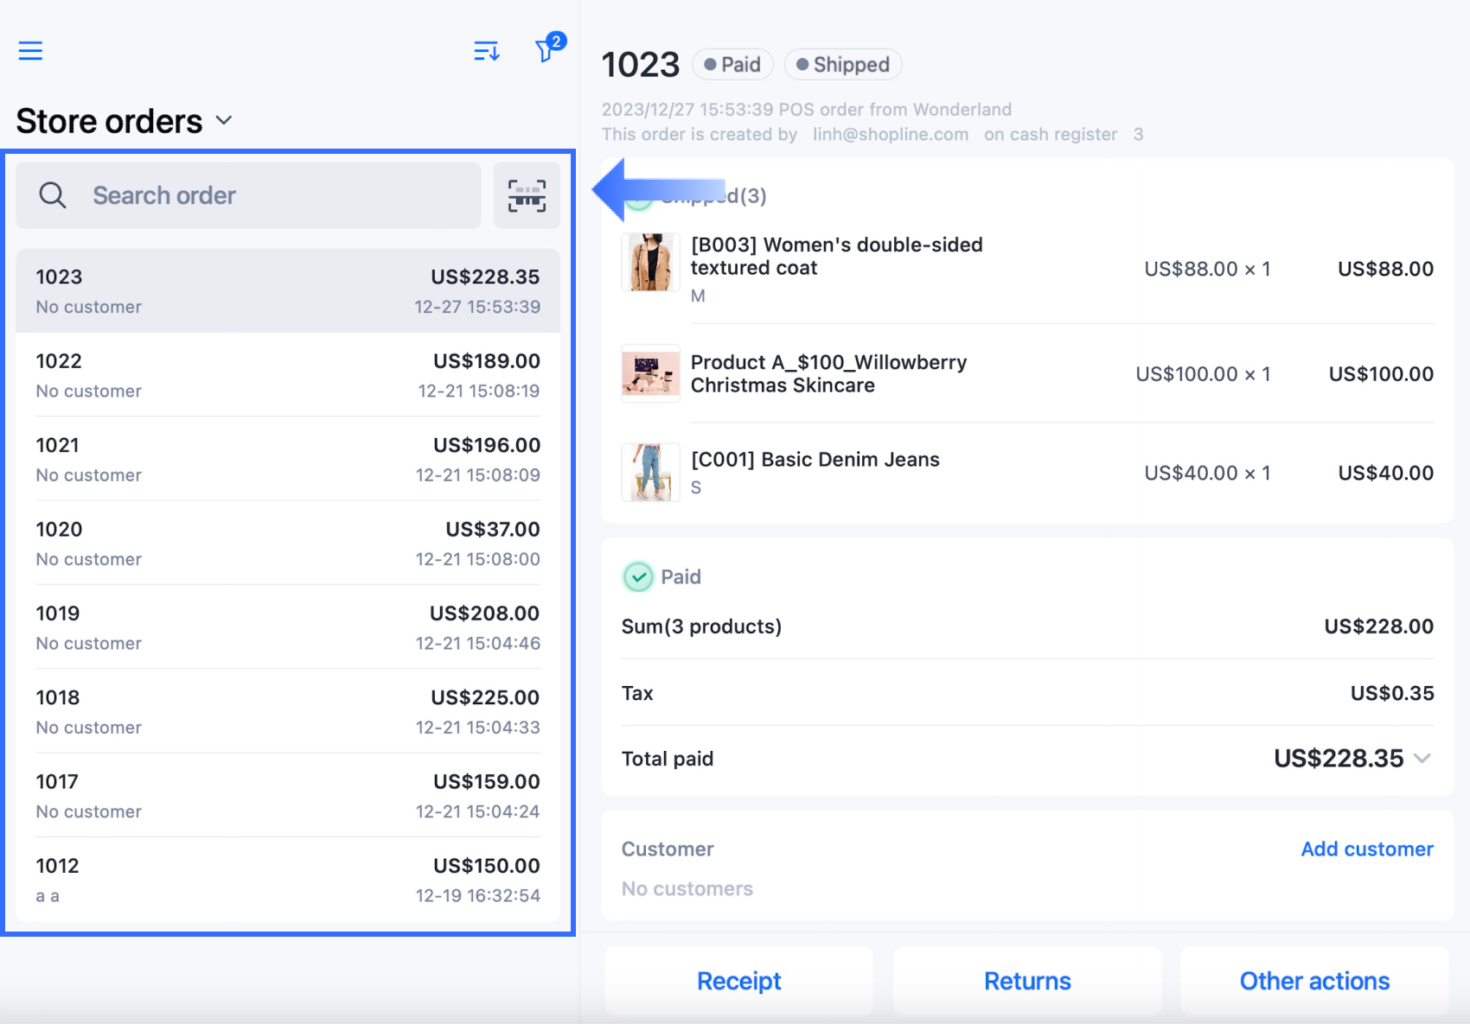
Task: Click the search magnifier icon
Action: coord(53,195)
